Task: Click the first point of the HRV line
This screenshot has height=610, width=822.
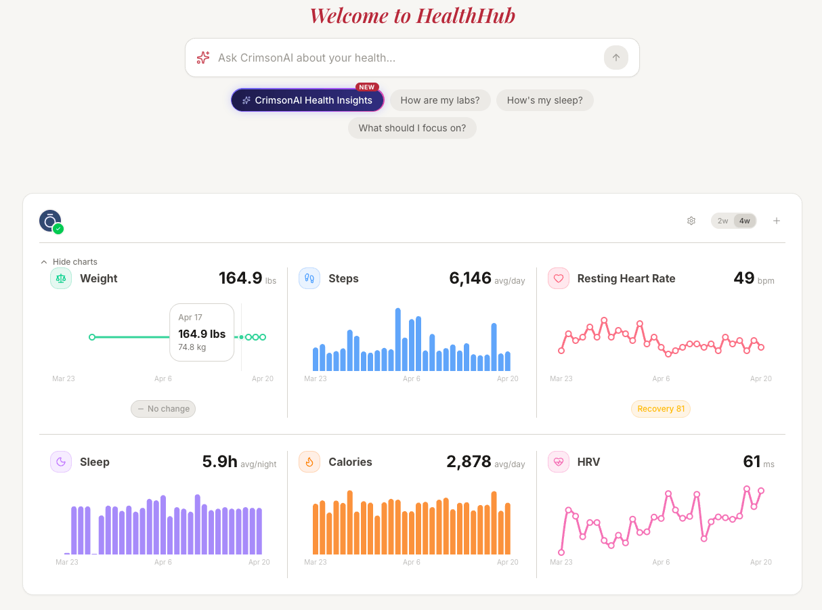Action: point(561,552)
